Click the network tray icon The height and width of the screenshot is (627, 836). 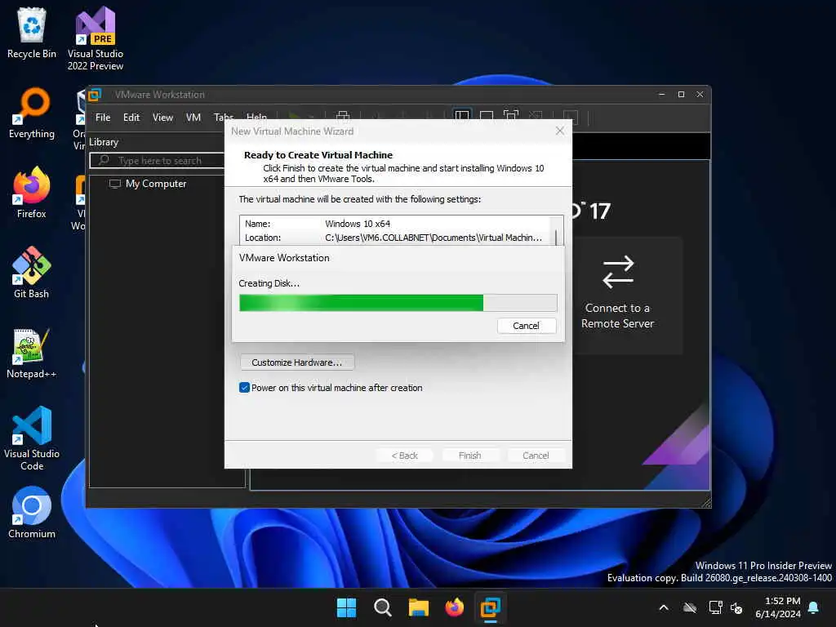point(715,607)
